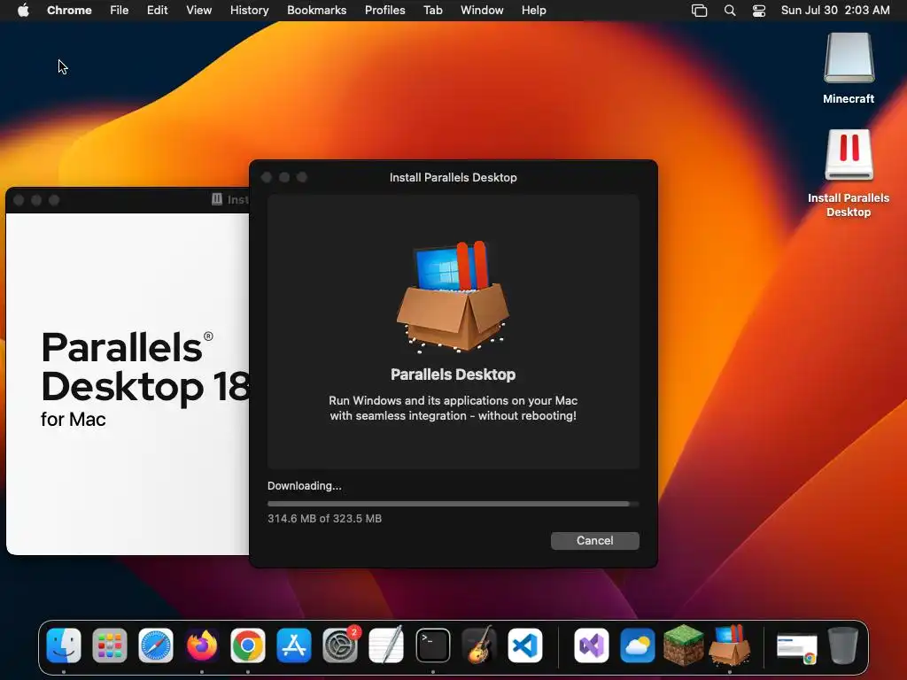907x680 pixels.
Task: Open Firefox from the Dock
Action: 202,645
